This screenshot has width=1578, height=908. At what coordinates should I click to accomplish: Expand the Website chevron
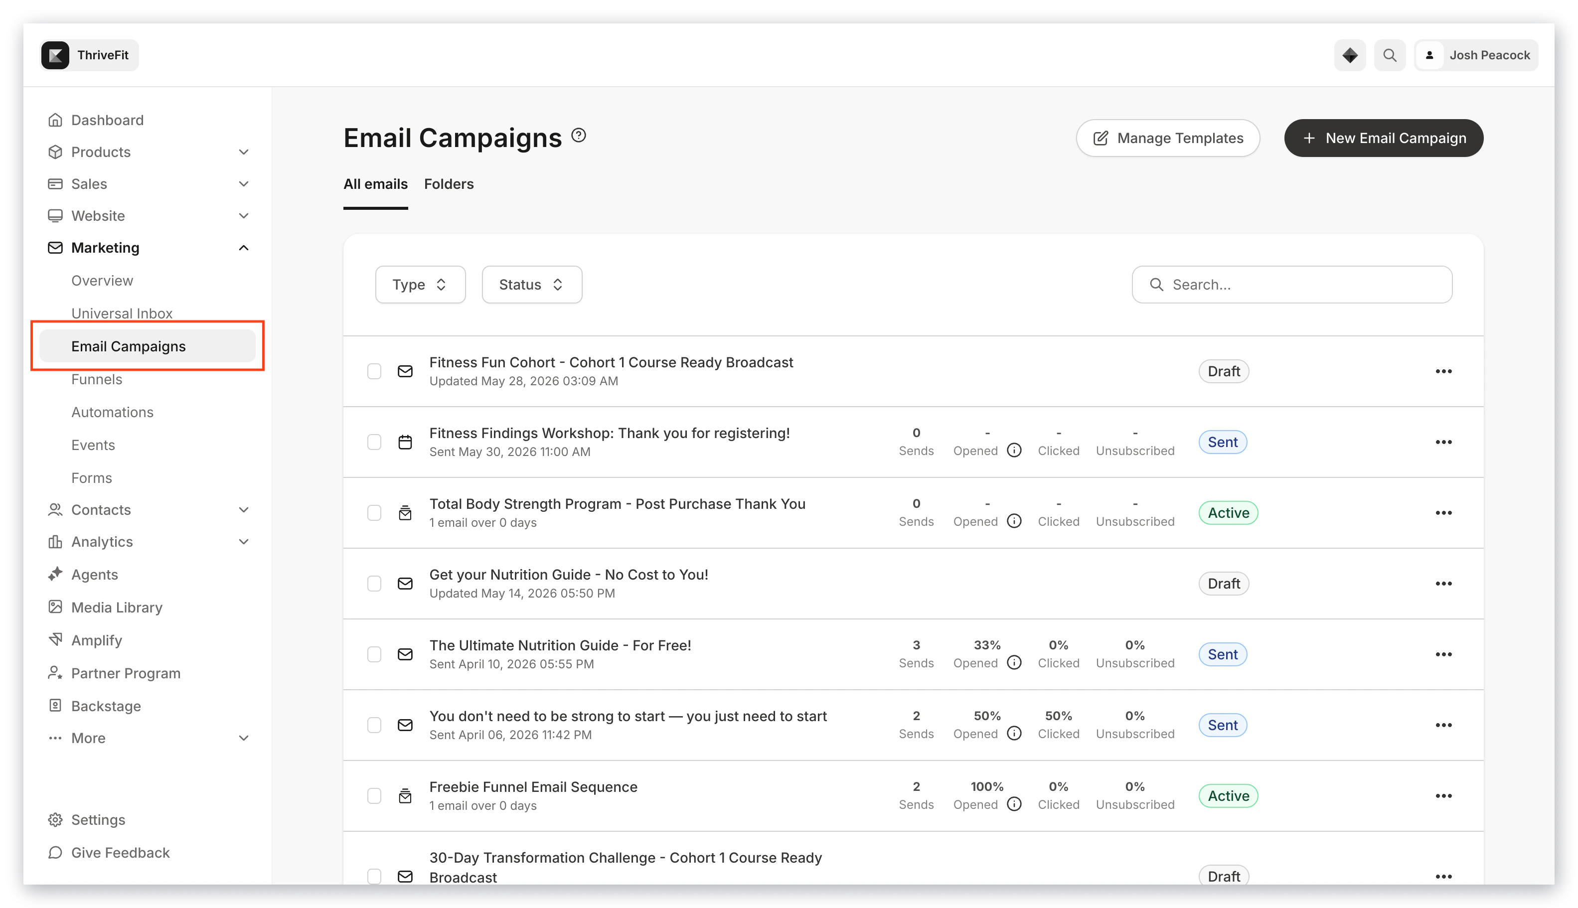pyautogui.click(x=244, y=215)
